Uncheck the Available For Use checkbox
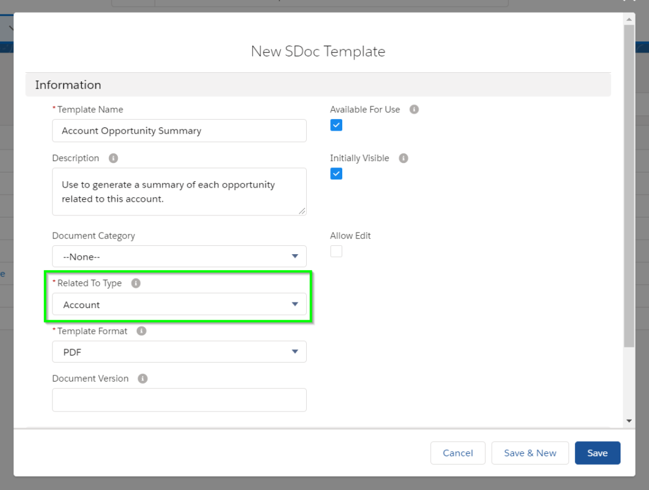This screenshot has width=649, height=490. [336, 125]
